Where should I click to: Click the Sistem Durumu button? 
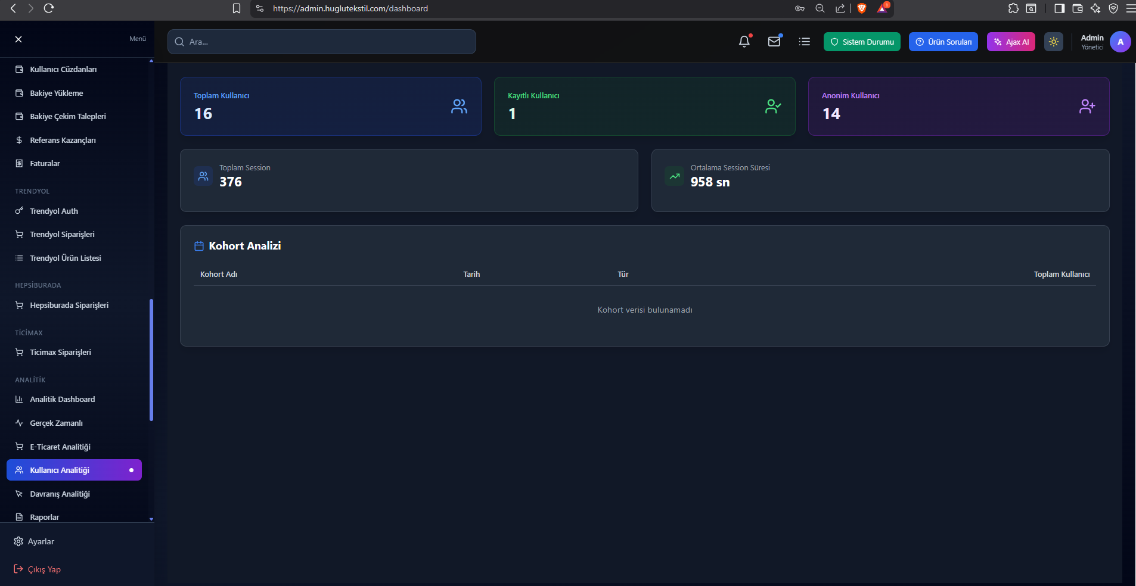[862, 42]
